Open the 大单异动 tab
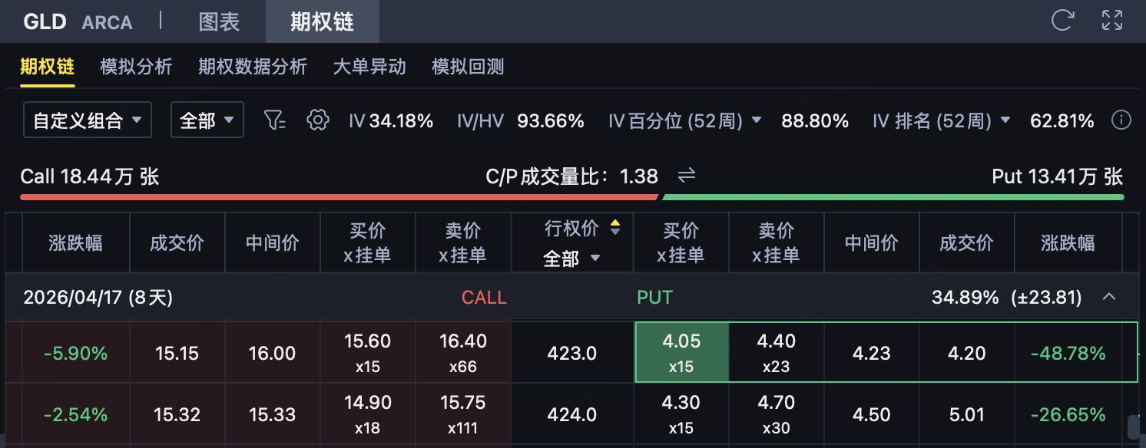1146x448 pixels. pyautogui.click(x=369, y=67)
